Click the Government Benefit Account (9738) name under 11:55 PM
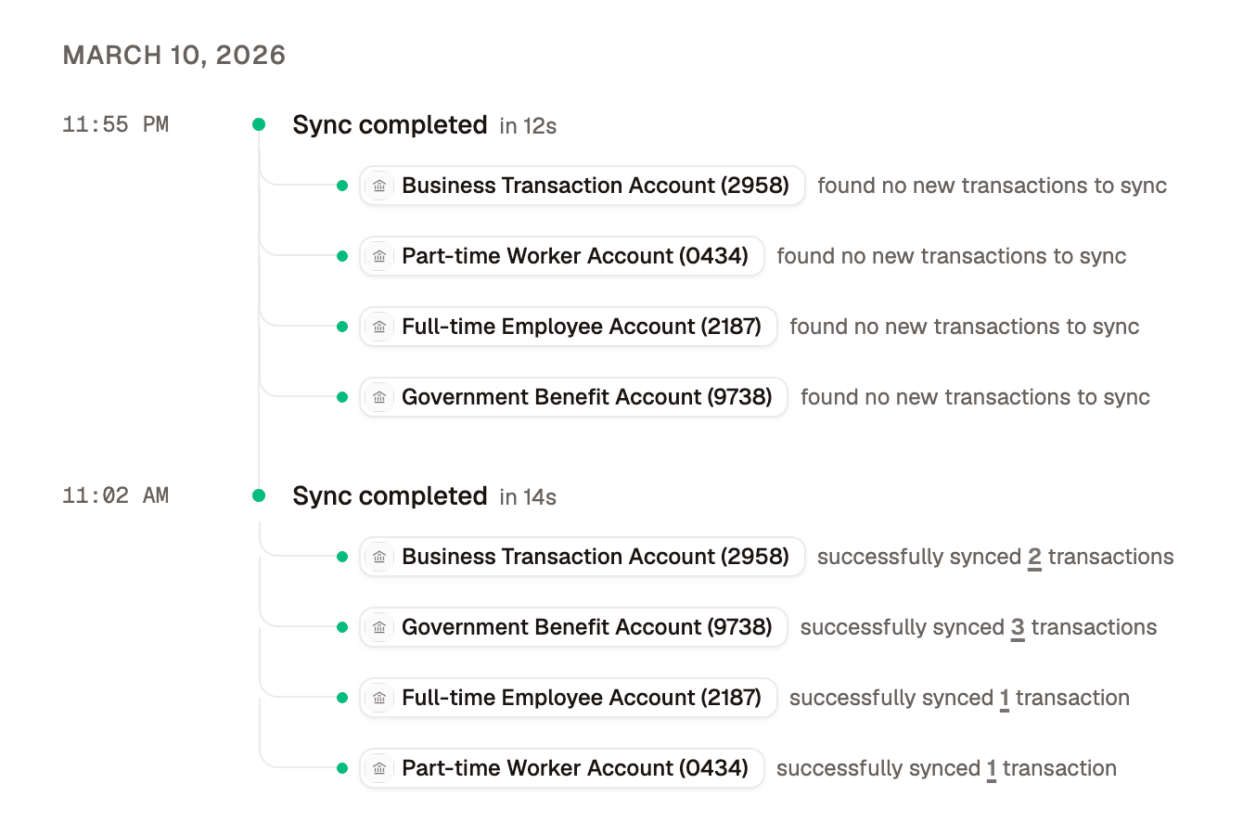The height and width of the screenshot is (835, 1243). (x=586, y=397)
